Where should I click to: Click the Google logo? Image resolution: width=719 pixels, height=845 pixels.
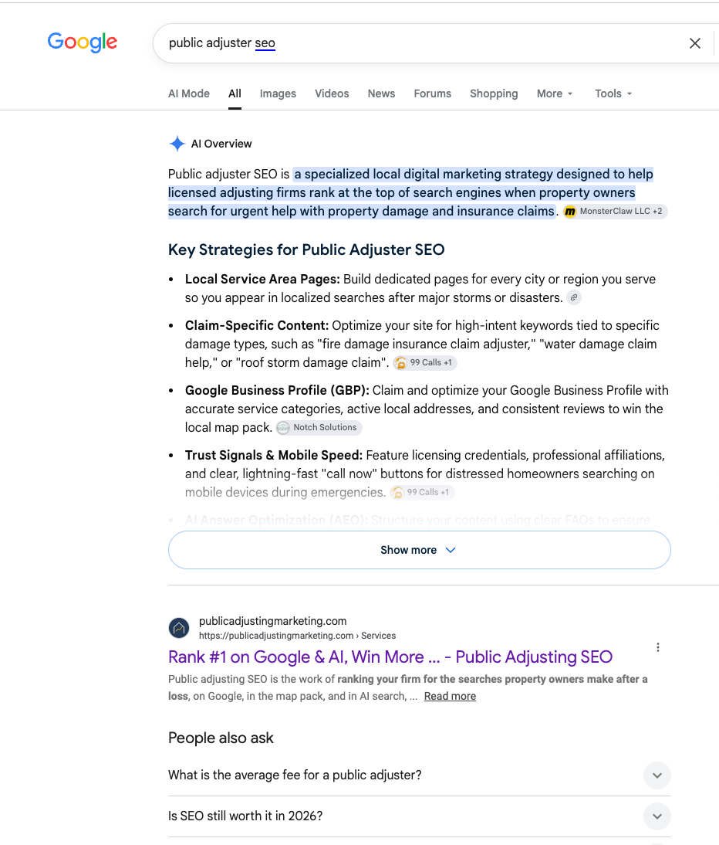click(x=83, y=42)
